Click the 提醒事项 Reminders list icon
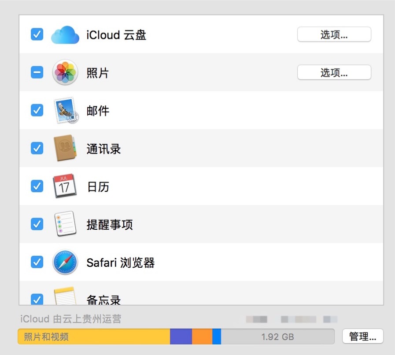This screenshot has width=395, height=355. (x=65, y=224)
